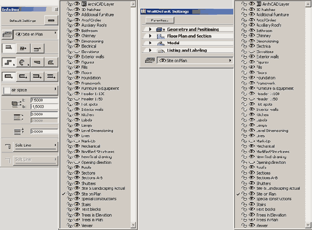Screen dimensions: 312x230
Task: Lock the Chimney layer in left layer menu
Action: tap(70, 36)
